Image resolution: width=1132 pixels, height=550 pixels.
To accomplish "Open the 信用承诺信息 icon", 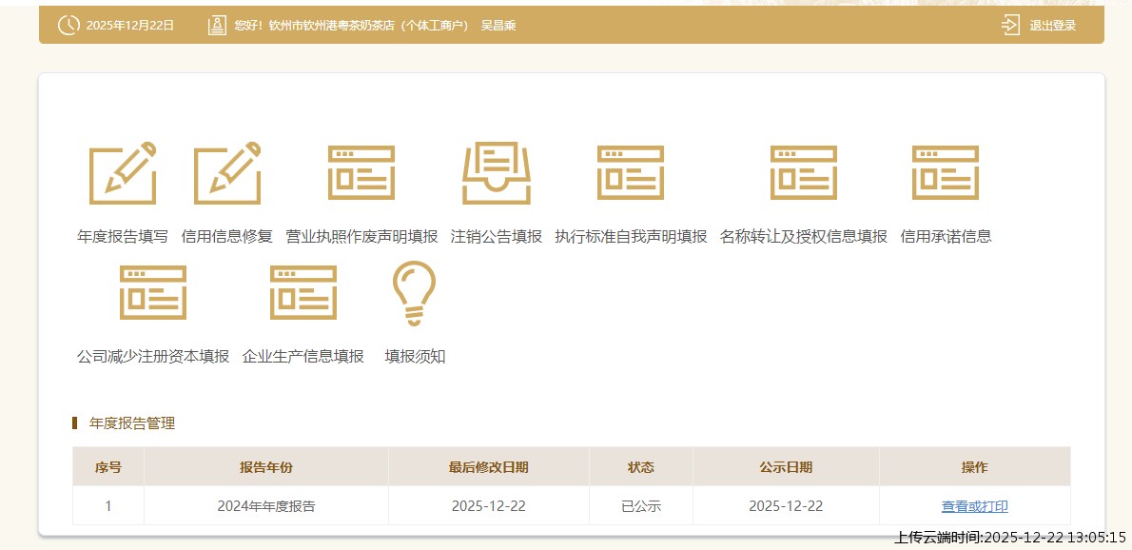I will click(946, 173).
